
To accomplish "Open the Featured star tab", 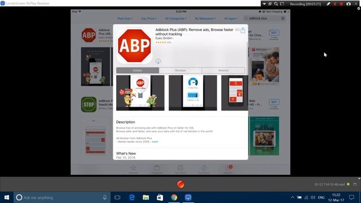I will click(133, 169).
